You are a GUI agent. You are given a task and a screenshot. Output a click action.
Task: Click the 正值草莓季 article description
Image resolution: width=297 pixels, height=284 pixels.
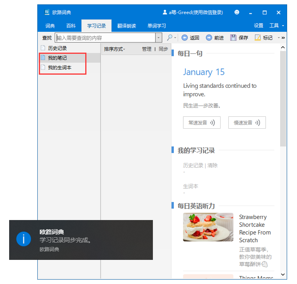tap(255, 257)
